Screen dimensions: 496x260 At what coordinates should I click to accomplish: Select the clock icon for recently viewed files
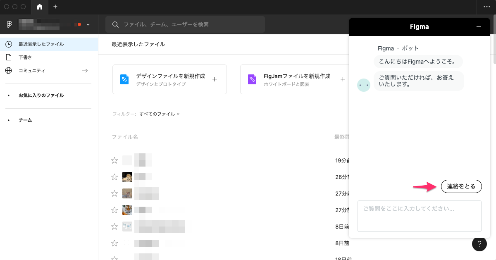9,44
